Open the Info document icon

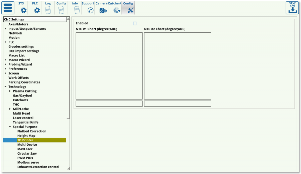(x=75, y=10)
